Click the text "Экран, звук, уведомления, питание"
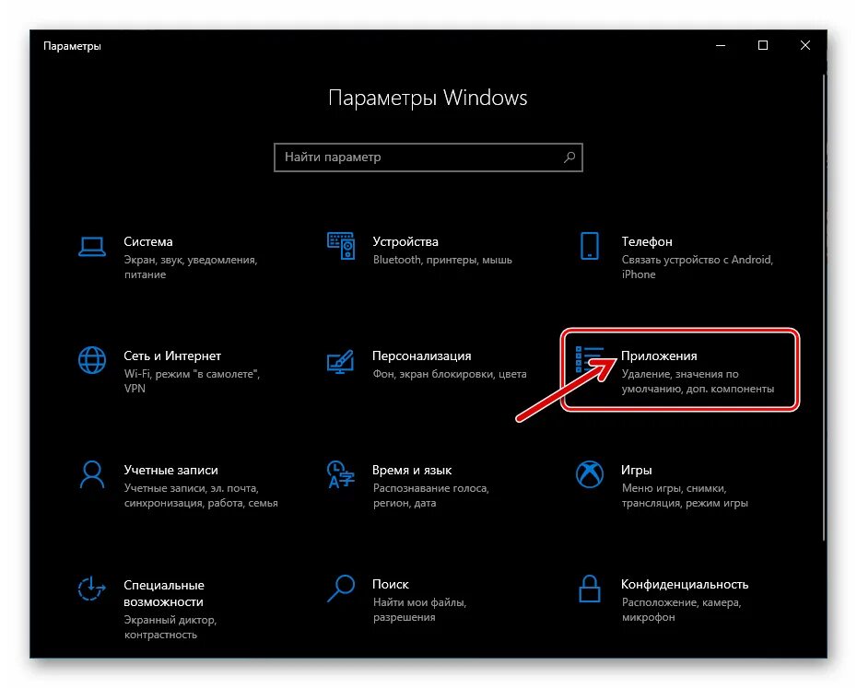Image resolution: width=857 pixels, height=688 pixels. point(191,267)
